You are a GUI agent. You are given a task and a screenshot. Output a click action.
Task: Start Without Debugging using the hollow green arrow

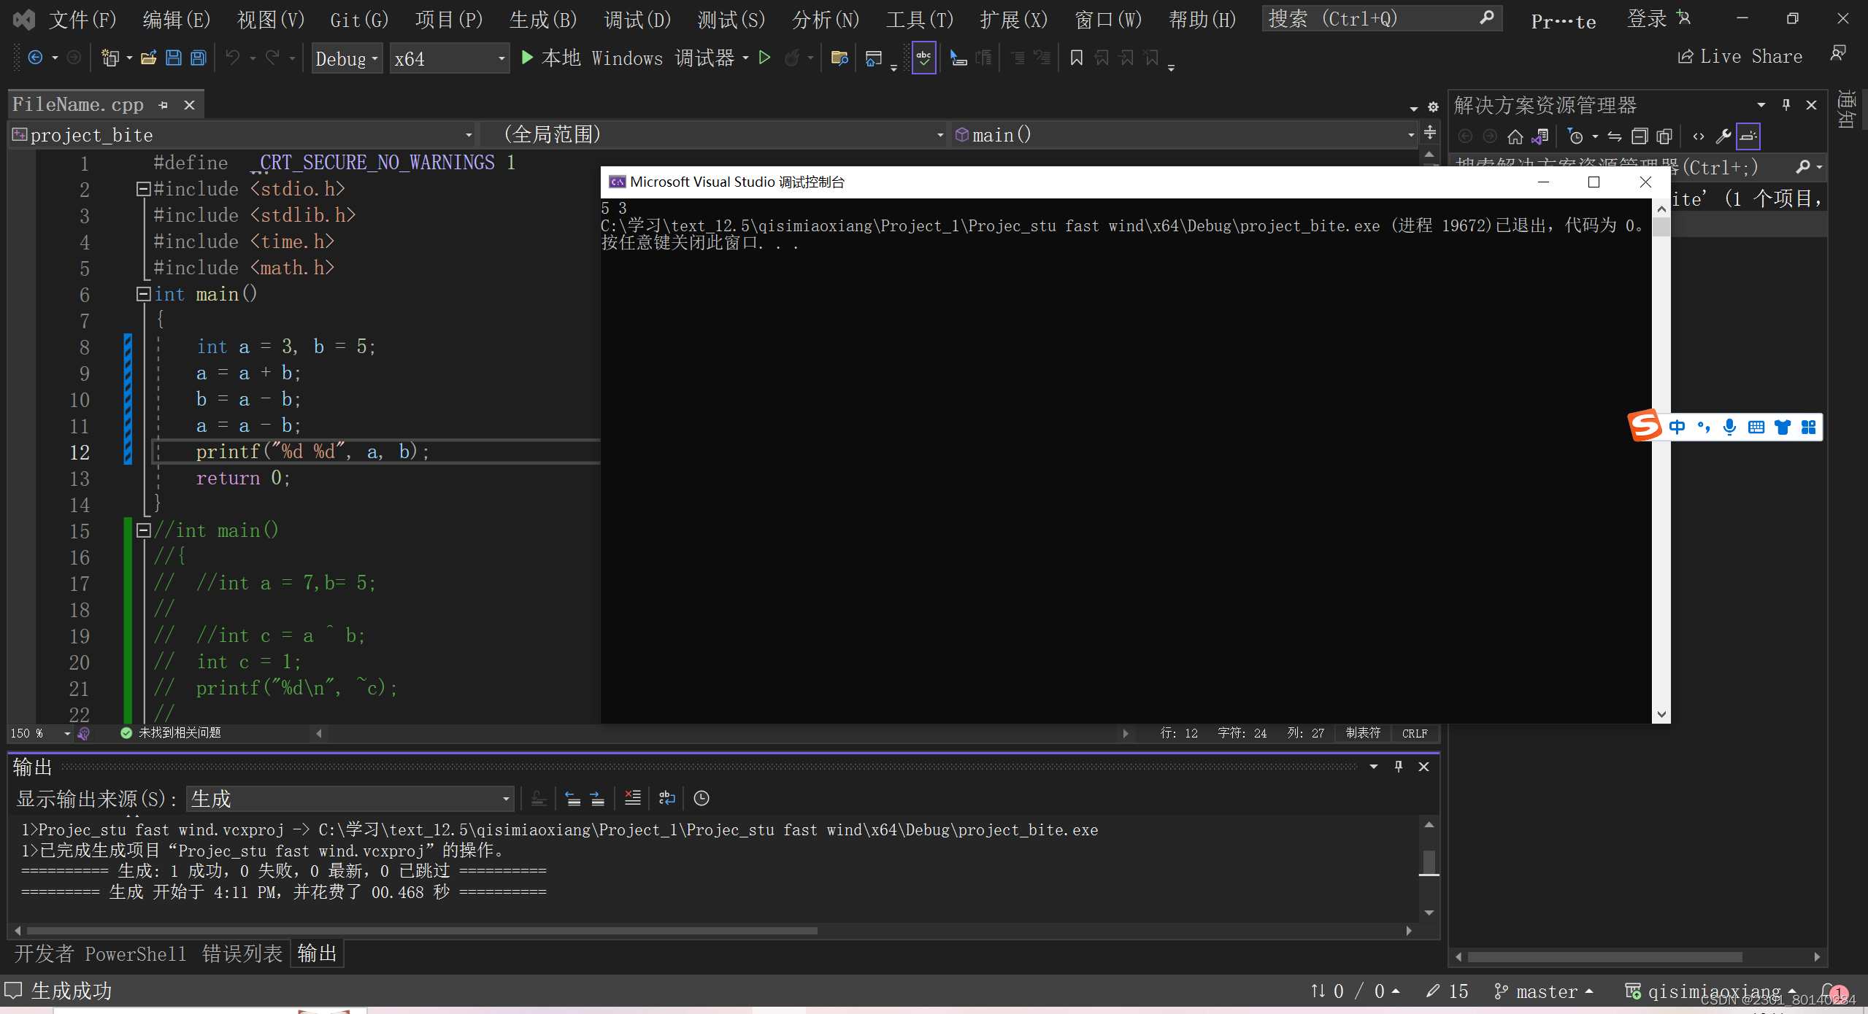pyautogui.click(x=764, y=58)
